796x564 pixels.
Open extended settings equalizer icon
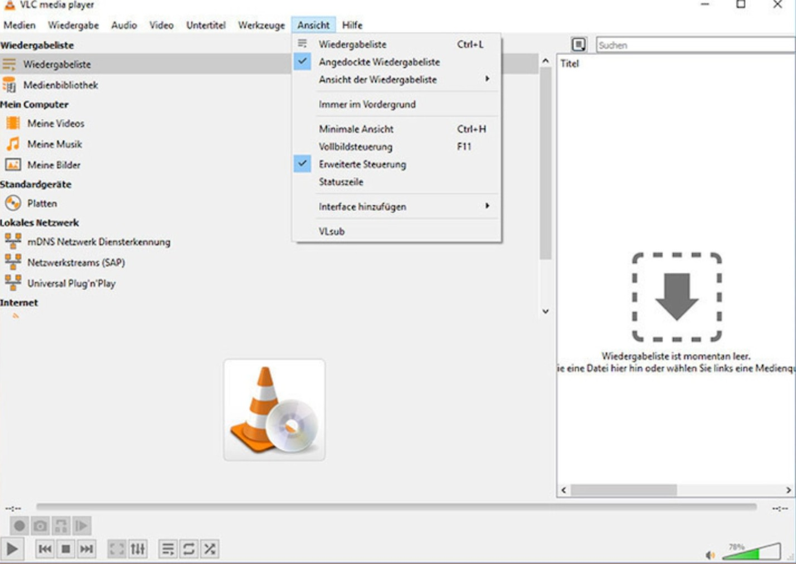click(138, 549)
